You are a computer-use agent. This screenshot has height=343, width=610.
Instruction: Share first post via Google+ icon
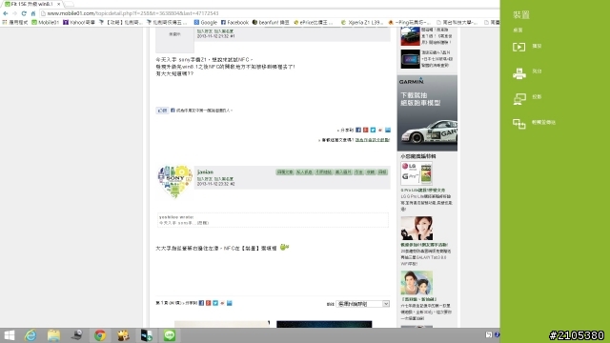(x=366, y=130)
